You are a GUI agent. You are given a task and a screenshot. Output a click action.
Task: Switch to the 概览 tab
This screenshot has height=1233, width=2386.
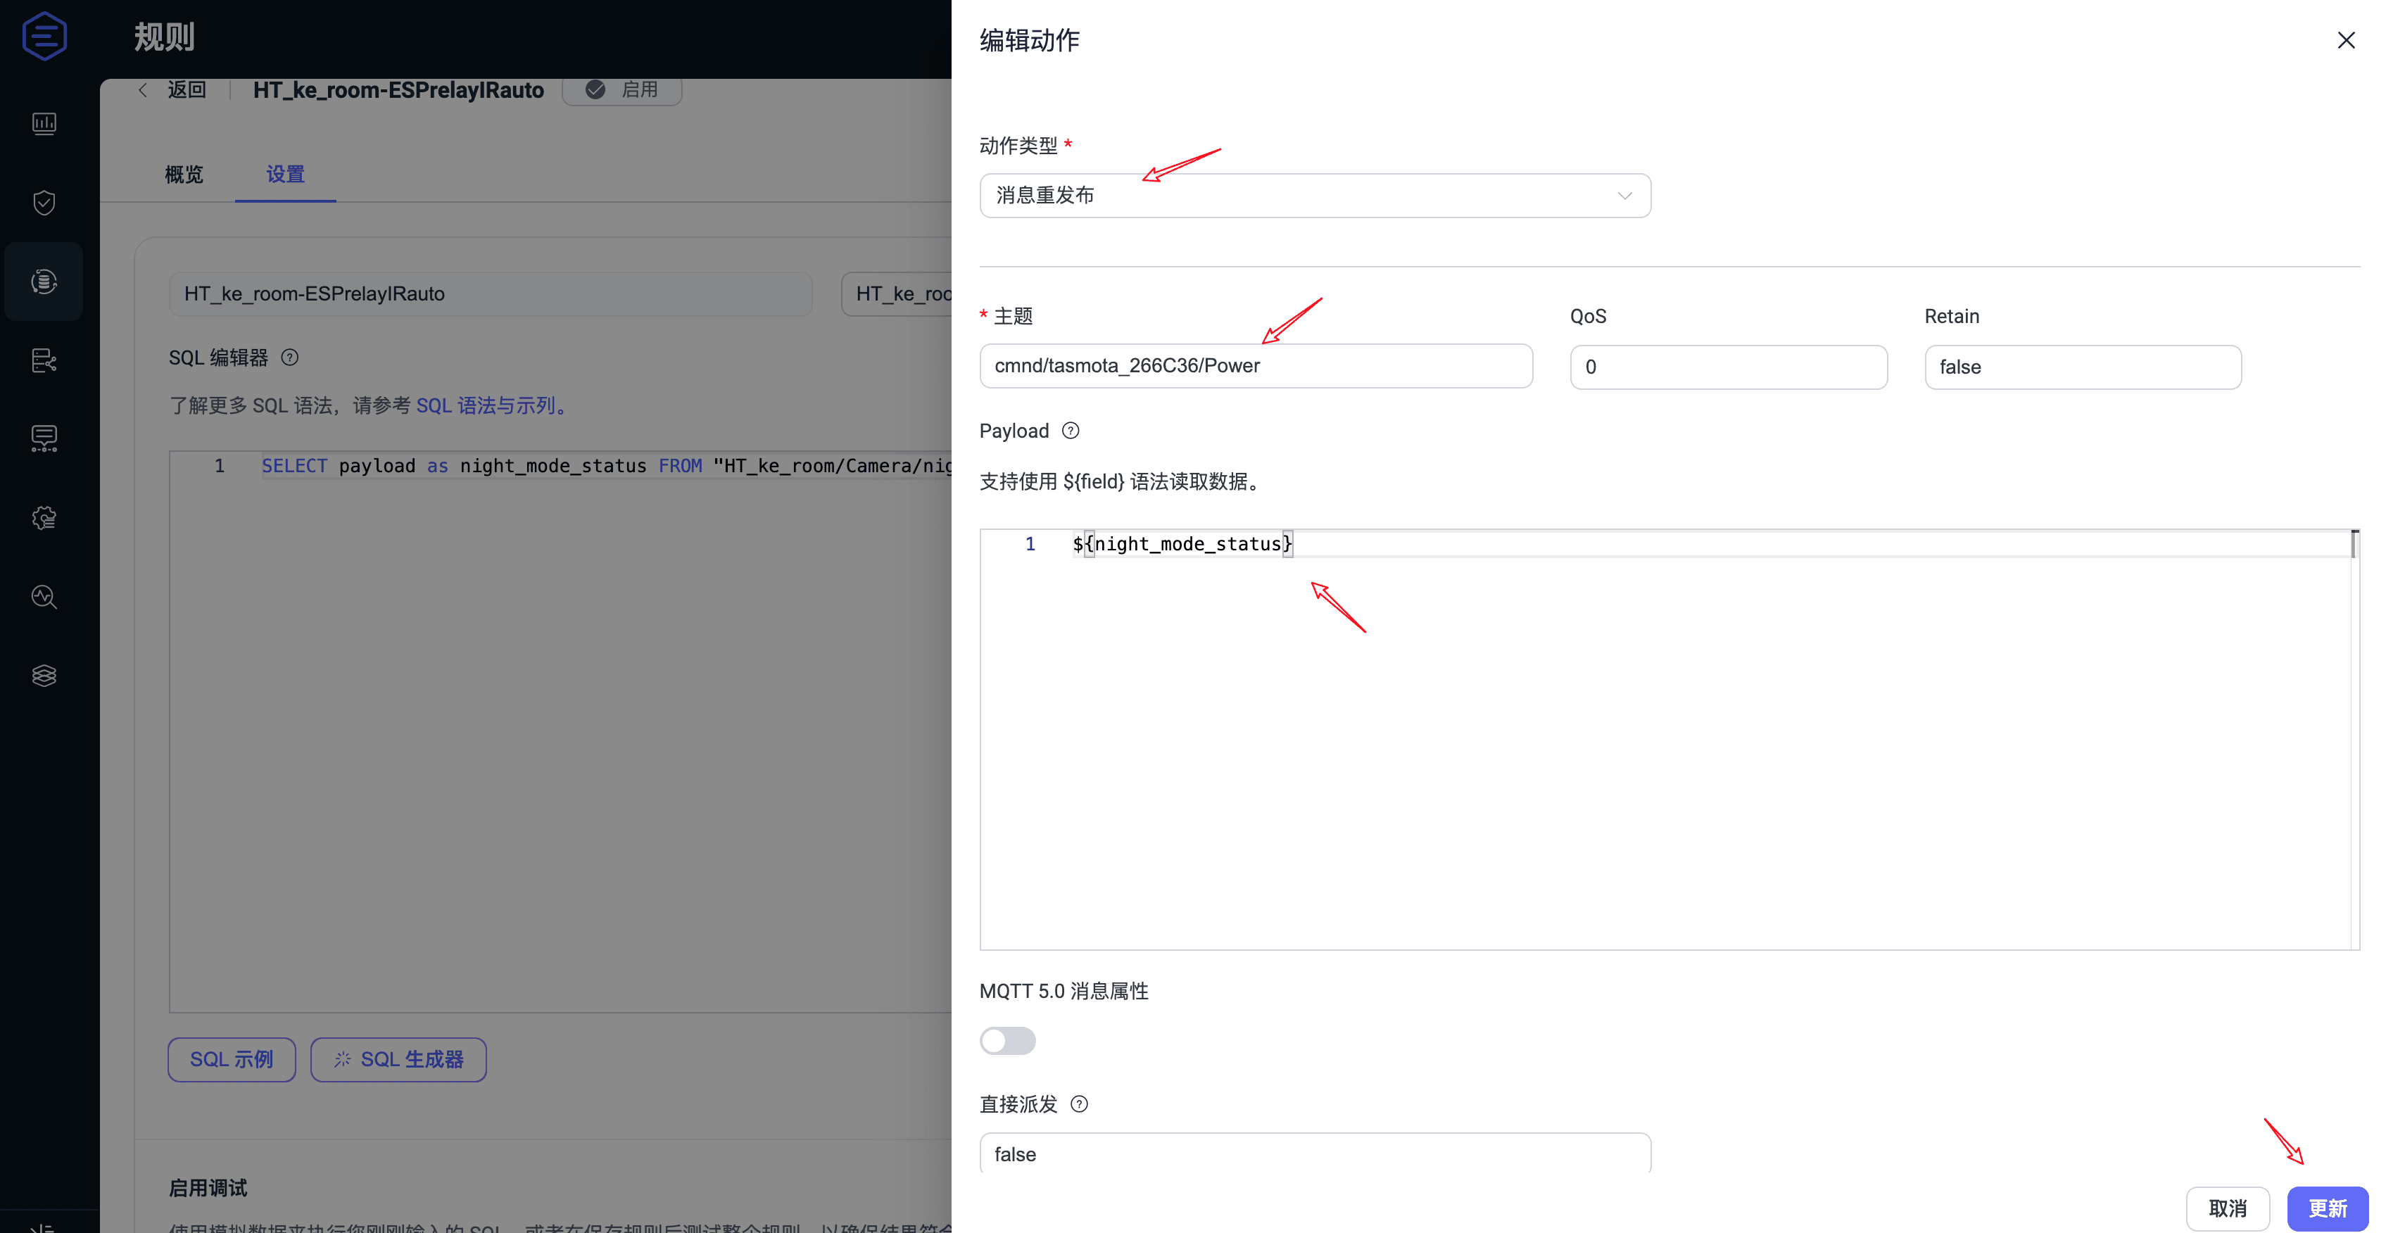[x=184, y=174]
